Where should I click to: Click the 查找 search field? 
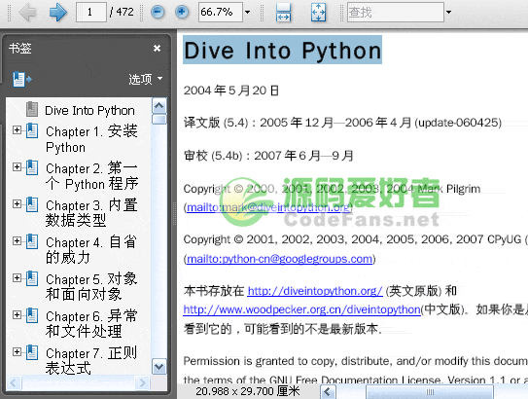(396, 12)
